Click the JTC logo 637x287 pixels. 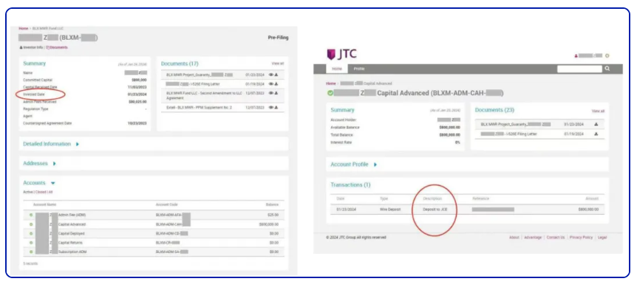(x=341, y=55)
